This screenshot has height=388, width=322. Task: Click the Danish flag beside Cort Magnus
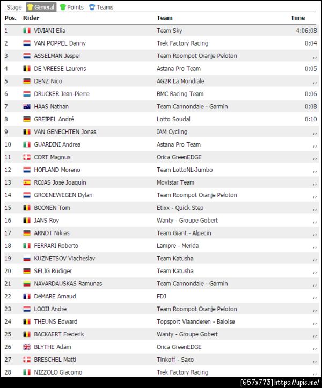27,157
